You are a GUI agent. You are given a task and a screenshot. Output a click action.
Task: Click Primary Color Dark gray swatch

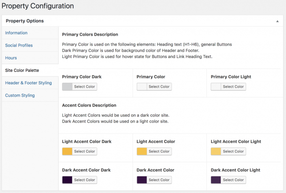(67, 87)
